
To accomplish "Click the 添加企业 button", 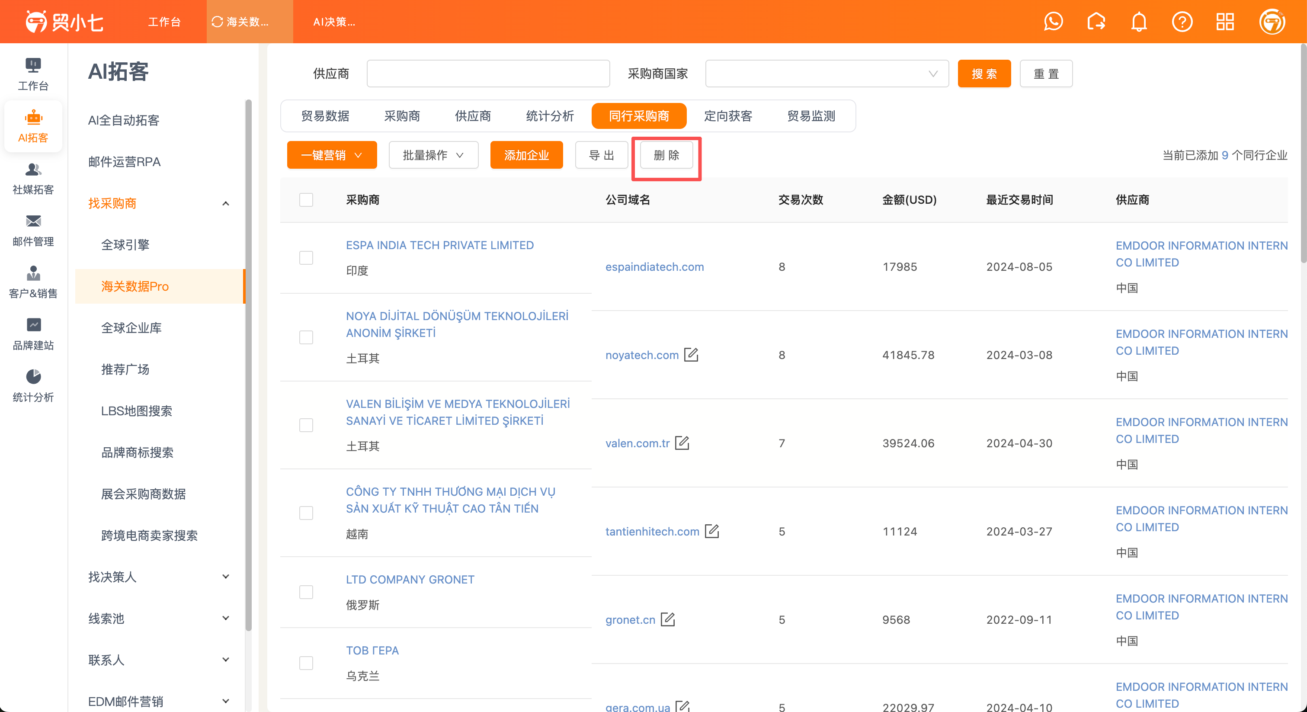I will point(526,155).
